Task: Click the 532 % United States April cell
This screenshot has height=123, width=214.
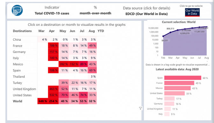Action: (53, 95)
